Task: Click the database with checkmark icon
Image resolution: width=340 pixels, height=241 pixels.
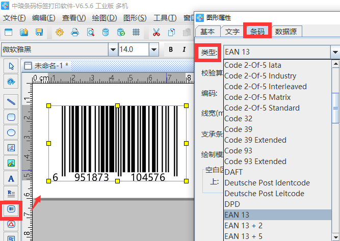Action: click(121, 32)
